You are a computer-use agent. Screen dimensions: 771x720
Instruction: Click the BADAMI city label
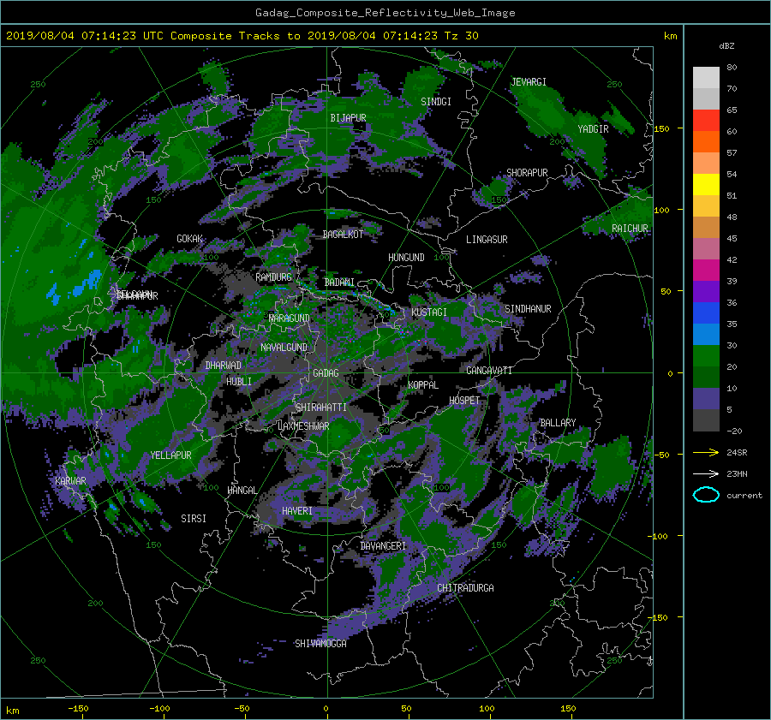tap(339, 283)
